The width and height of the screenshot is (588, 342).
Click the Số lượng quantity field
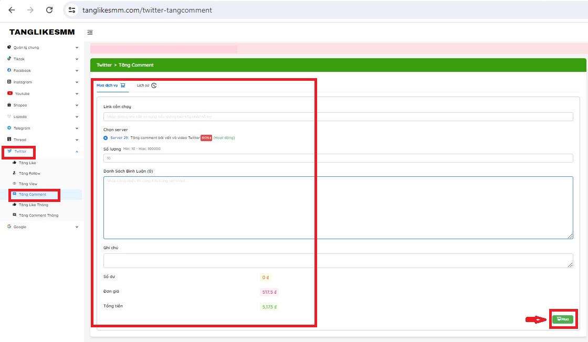click(338, 158)
